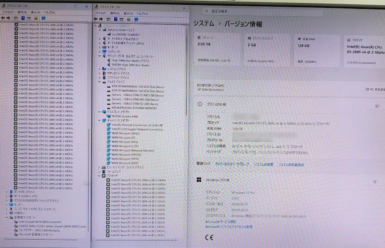This screenshot has width=385, height=248.
Task: Collapse the DVD/CD-ROM ドライブ node
Action: 100,30
